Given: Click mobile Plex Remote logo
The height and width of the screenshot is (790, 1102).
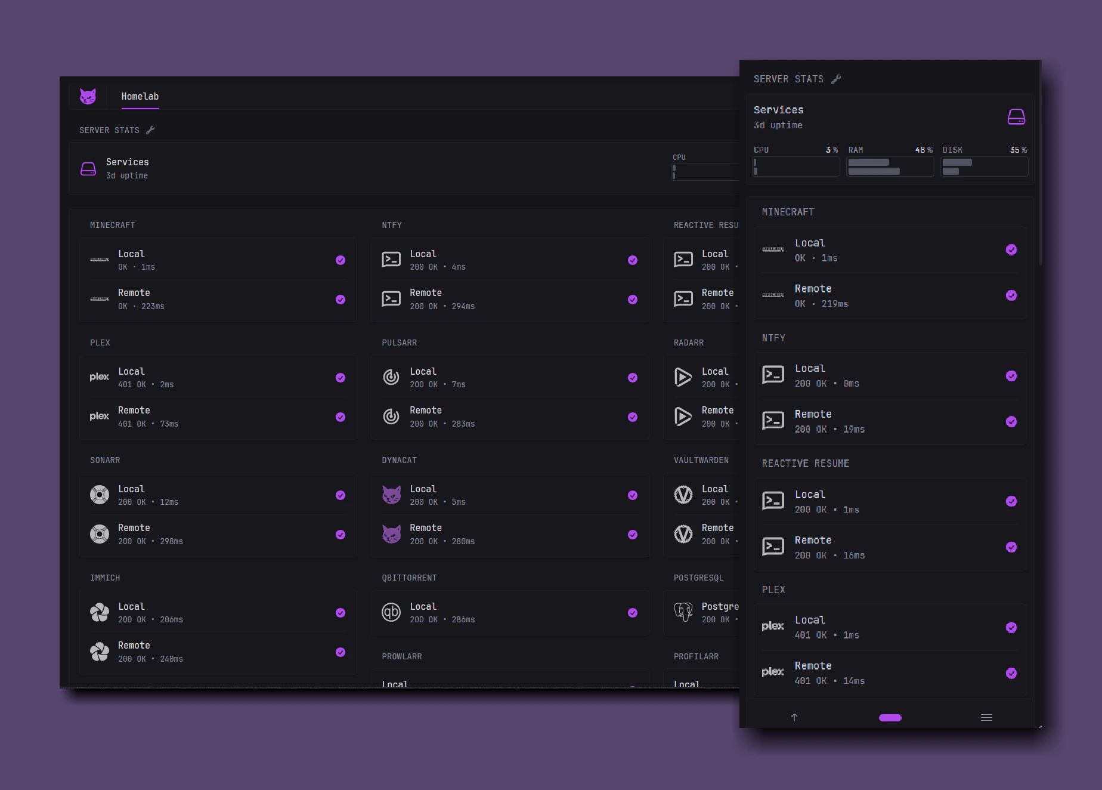Looking at the screenshot, I should click(x=773, y=672).
